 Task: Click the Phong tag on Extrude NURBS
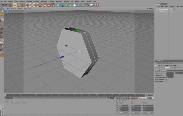pos(174,9)
